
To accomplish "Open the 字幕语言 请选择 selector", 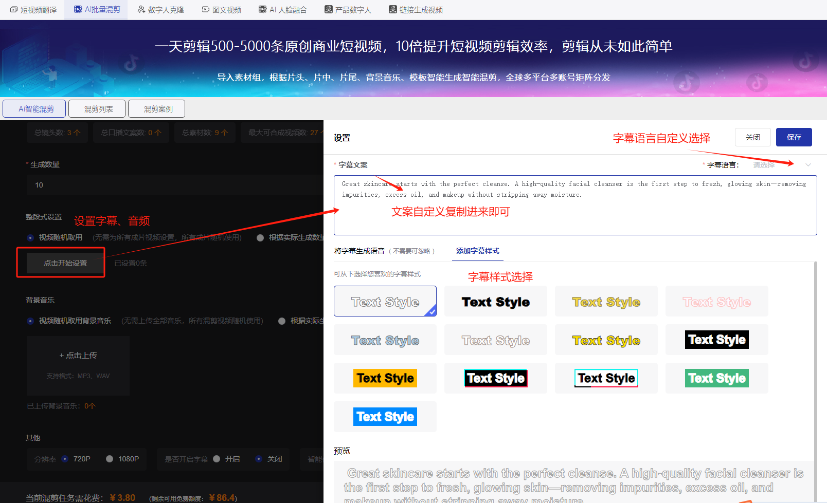I will pos(767,165).
